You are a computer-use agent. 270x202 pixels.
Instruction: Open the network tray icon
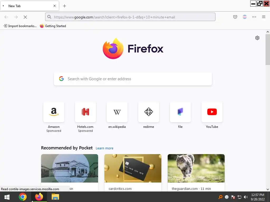pyautogui.click(x=239, y=197)
